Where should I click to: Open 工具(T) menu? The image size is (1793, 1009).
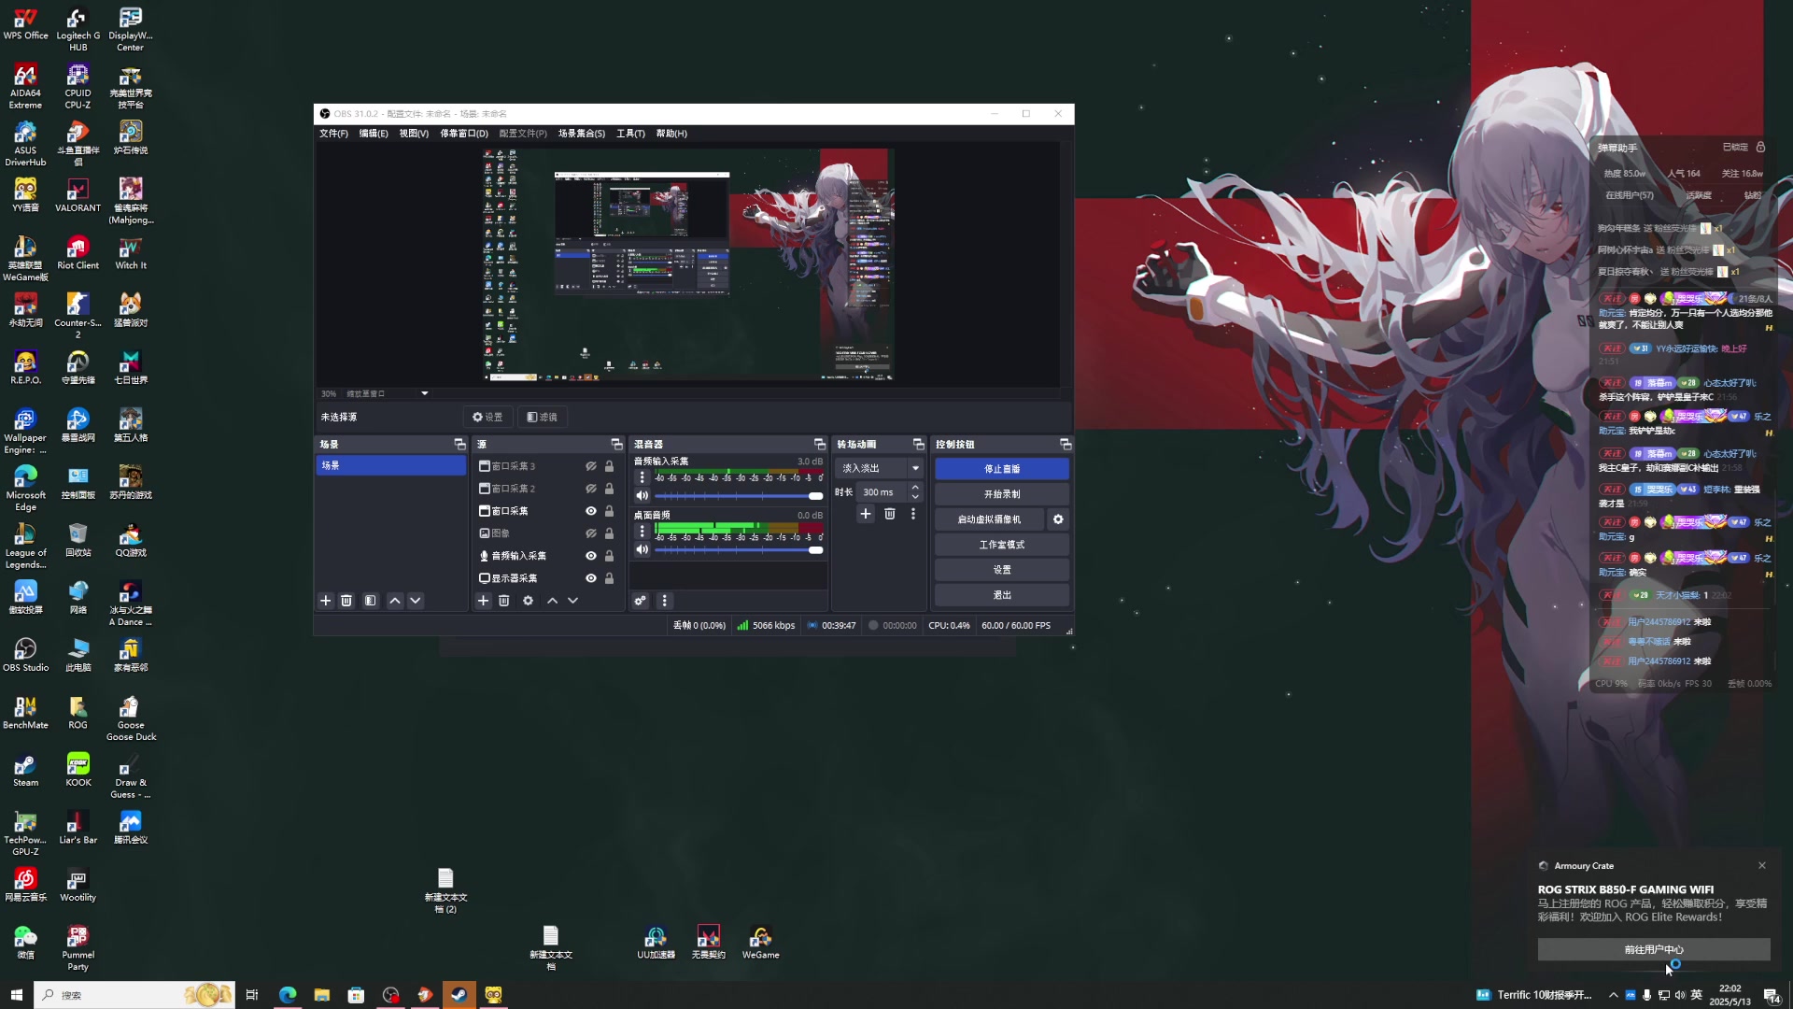[630, 134]
